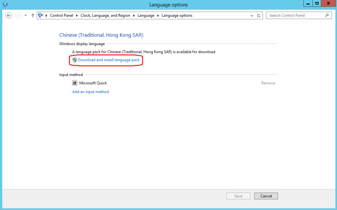Open the Language breadcrumb
The width and height of the screenshot is (337, 210).
[x=146, y=15]
